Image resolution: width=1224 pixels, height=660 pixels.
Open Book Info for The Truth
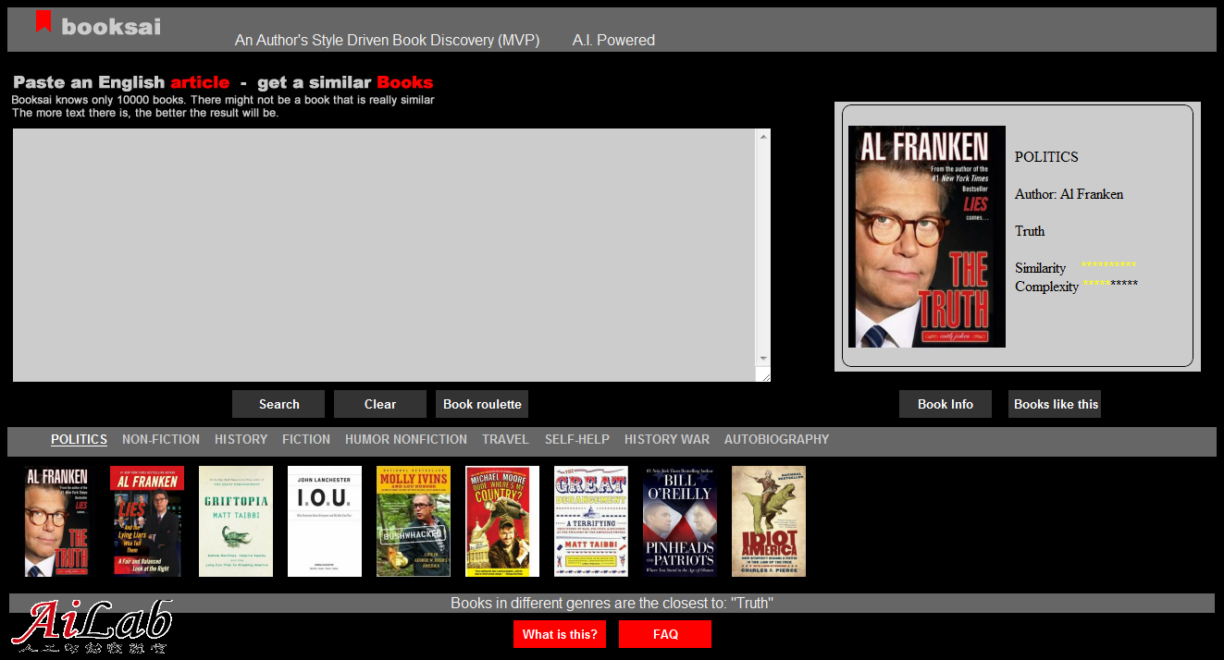(x=946, y=404)
